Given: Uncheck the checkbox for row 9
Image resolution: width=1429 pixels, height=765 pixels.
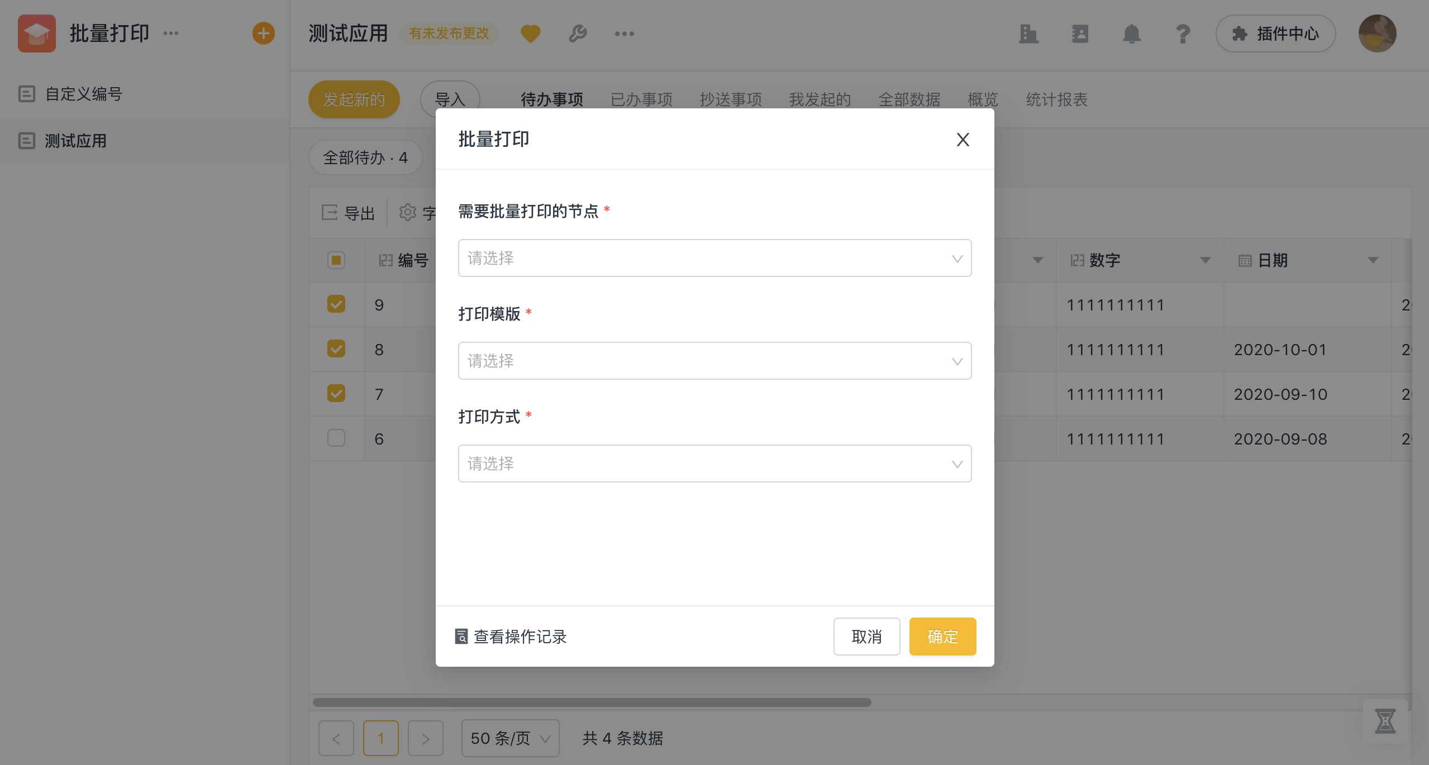Looking at the screenshot, I should (336, 304).
